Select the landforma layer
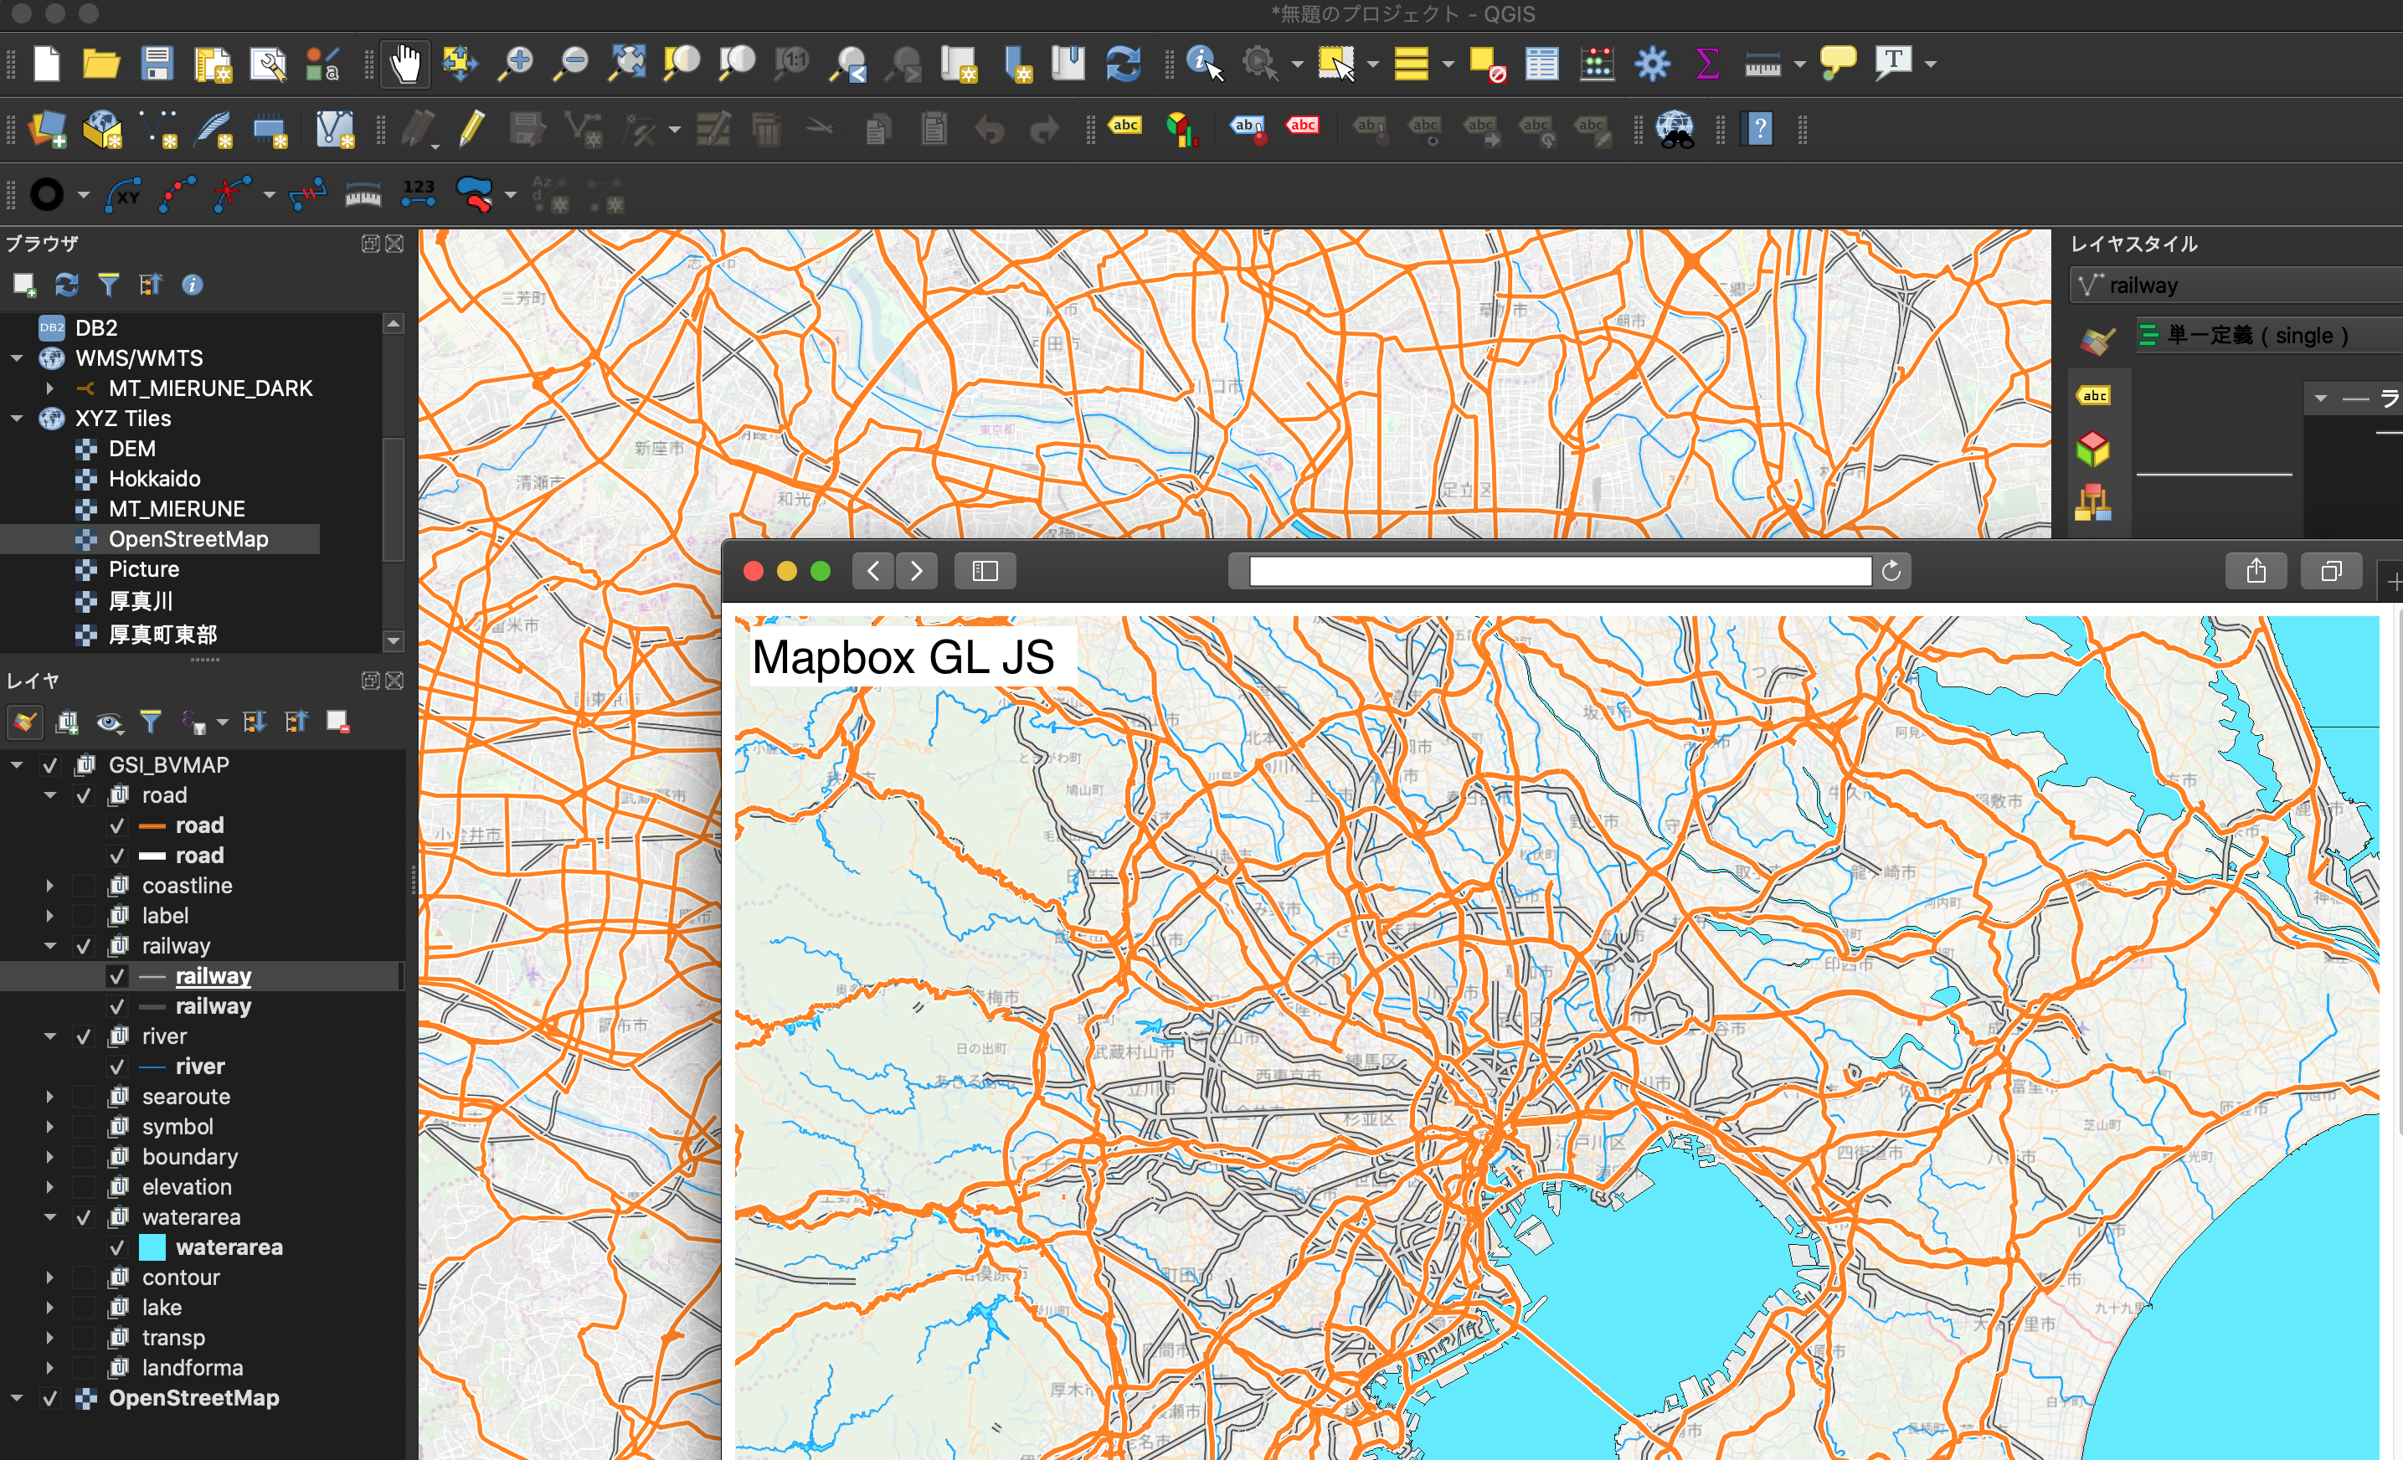 click(x=192, y=1368)
